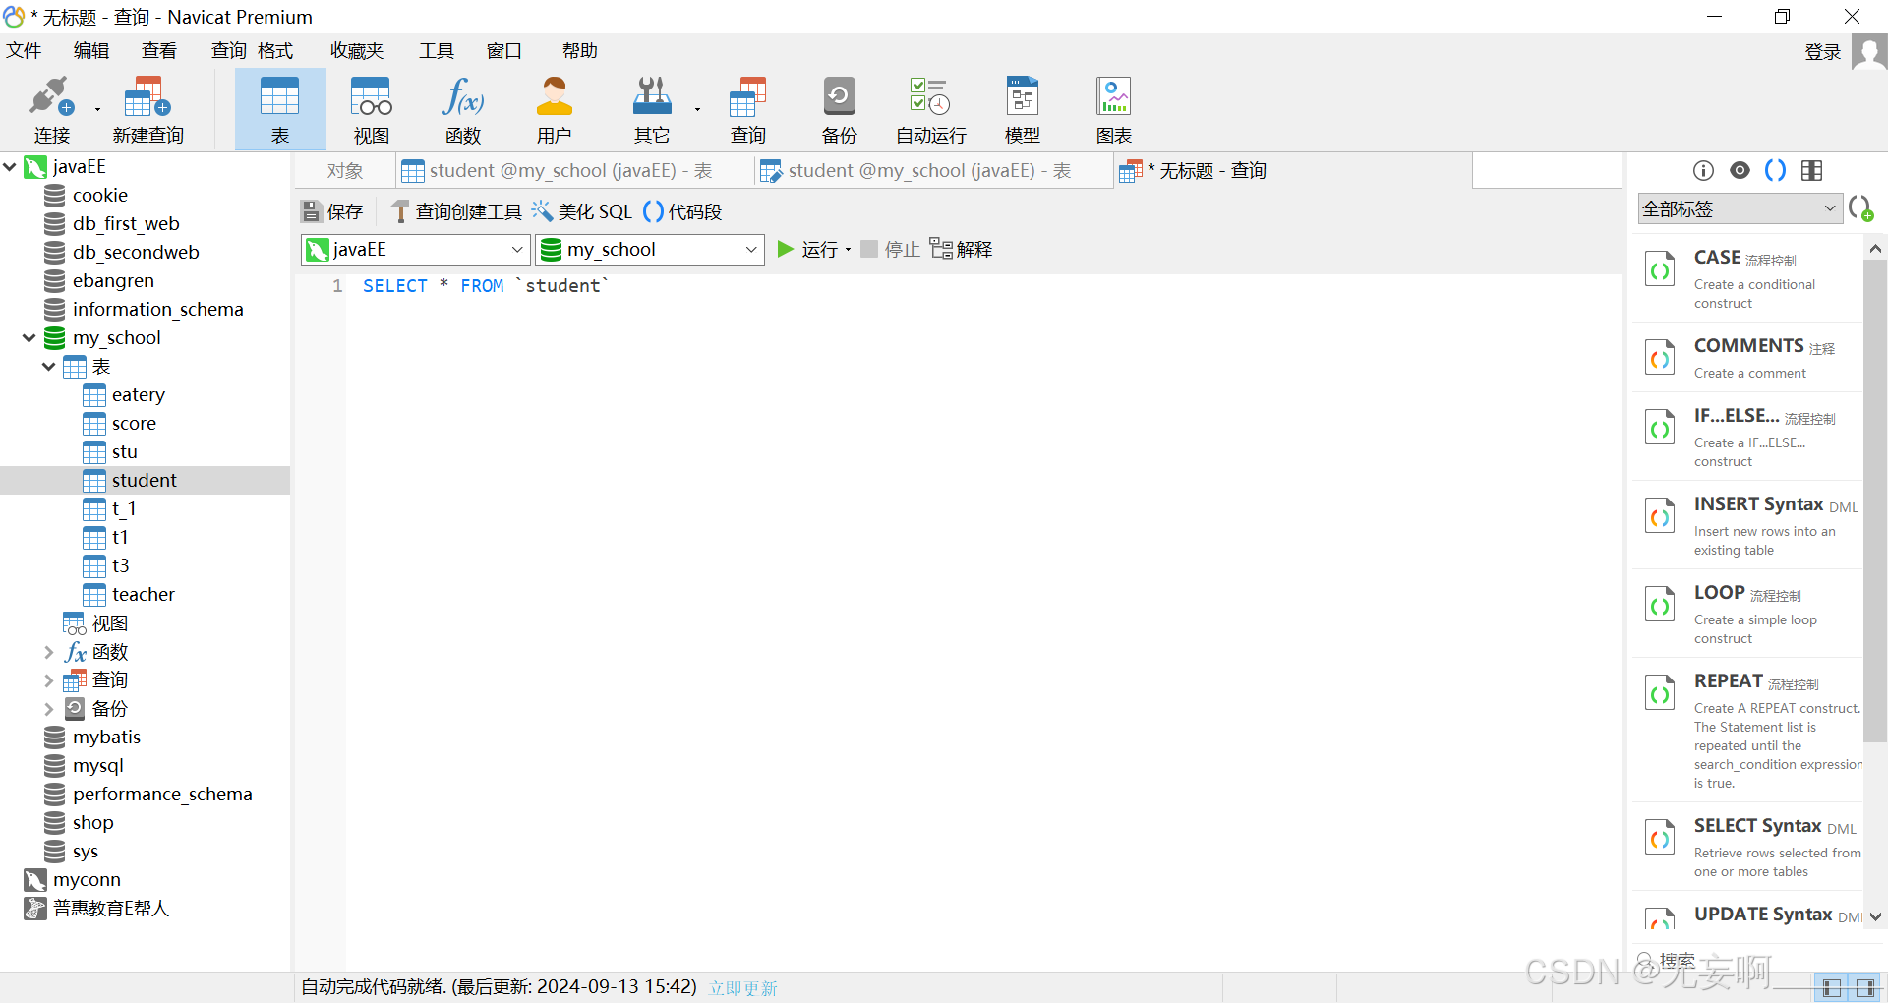
Task: Toggle the Code Snippet (代码段) button
Action: point(682,211)
